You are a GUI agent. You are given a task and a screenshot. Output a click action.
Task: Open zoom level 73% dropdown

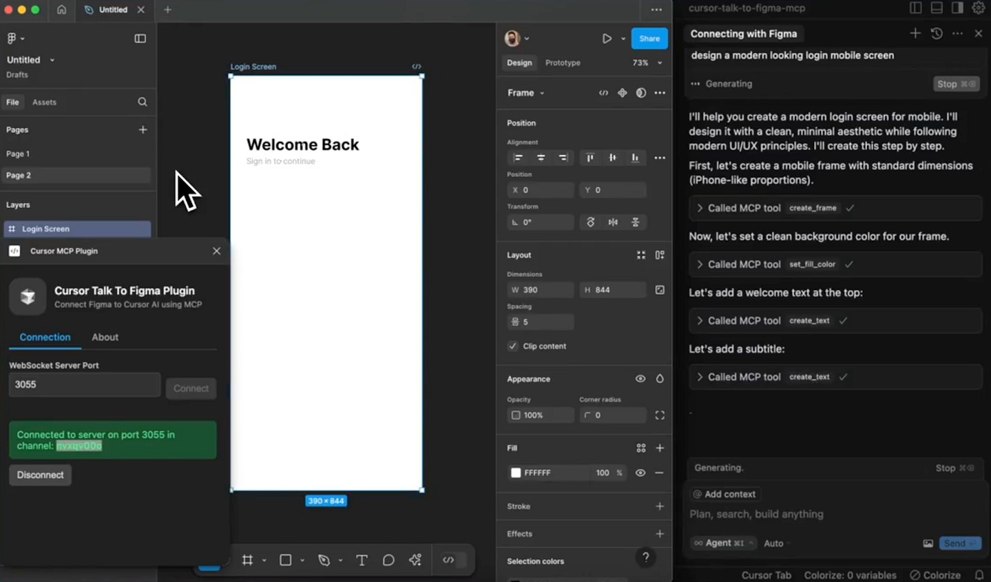tap(660, 63)
